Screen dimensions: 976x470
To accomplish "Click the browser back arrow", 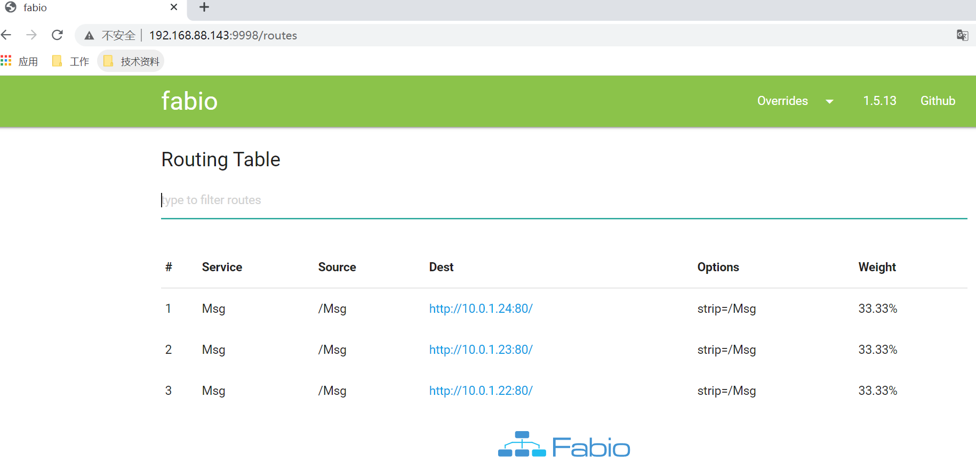I will [6, 35].
